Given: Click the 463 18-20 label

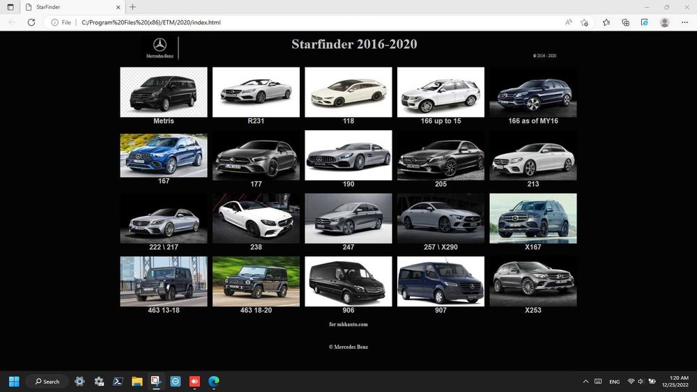Looking at the screenshot, I should pos(256,311).
